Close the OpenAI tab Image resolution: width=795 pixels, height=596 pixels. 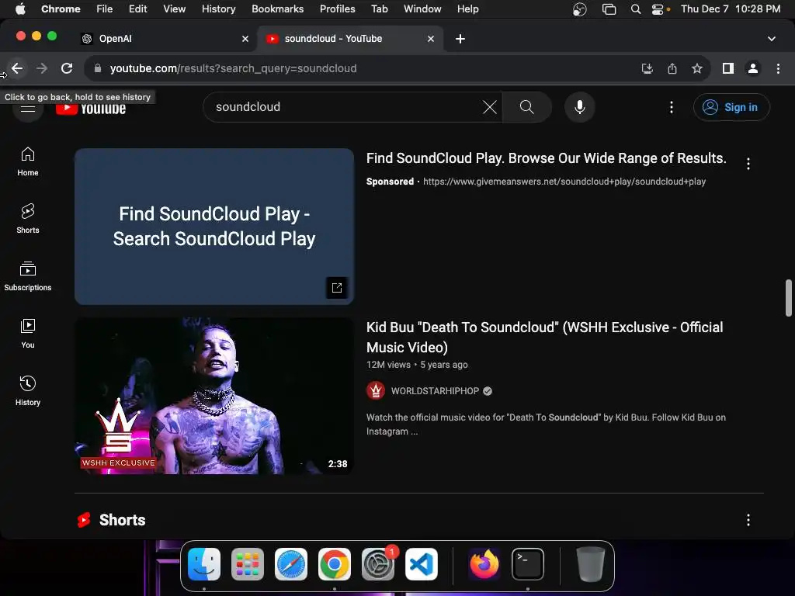tap(245, 39)
